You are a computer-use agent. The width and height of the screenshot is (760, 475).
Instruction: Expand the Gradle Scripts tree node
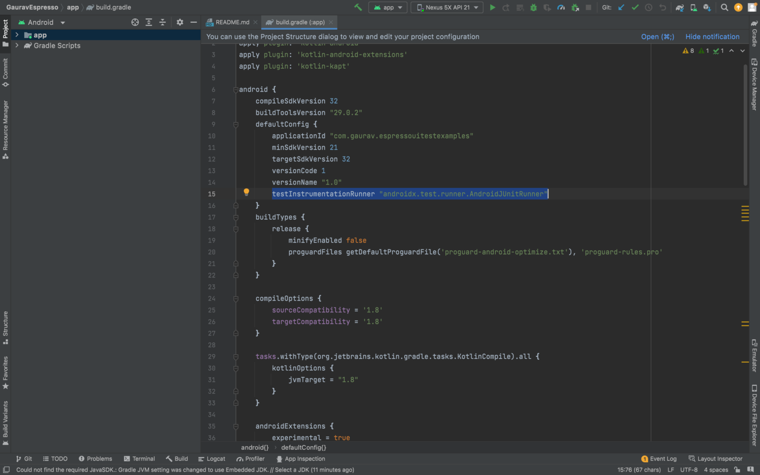(x=17, y=46)
